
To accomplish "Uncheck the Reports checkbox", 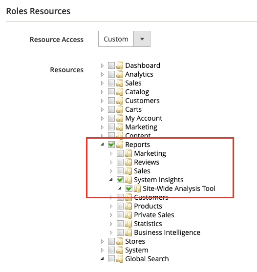I will click(111, 145).
